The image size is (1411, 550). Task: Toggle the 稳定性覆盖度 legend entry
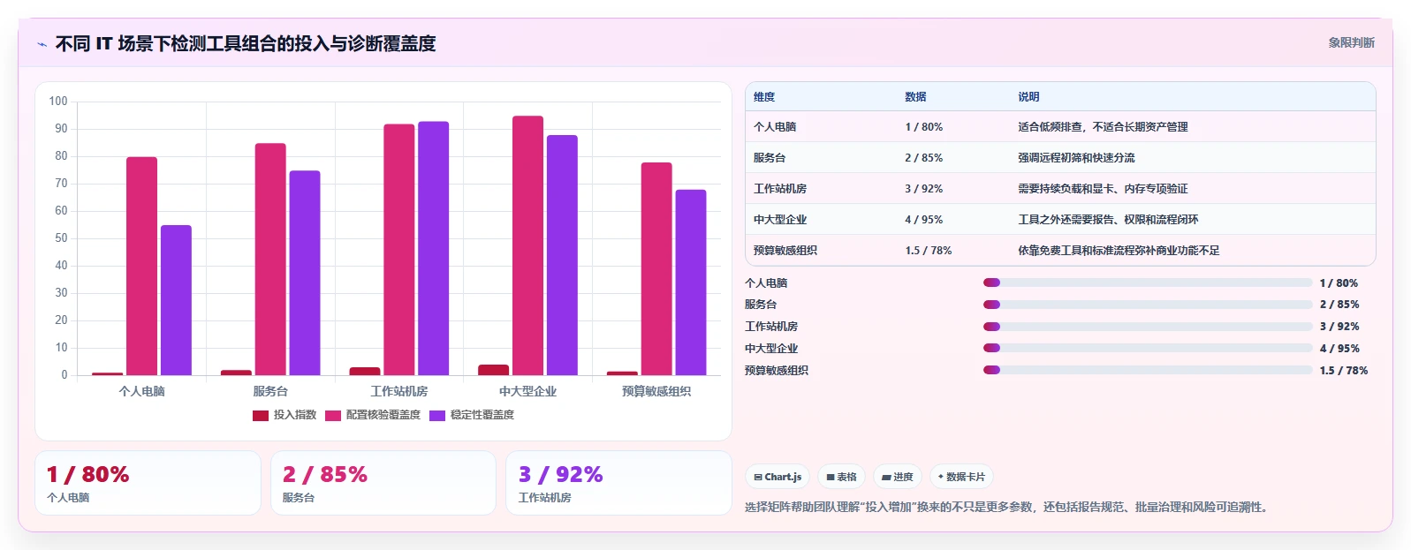(x=472, y=415)
